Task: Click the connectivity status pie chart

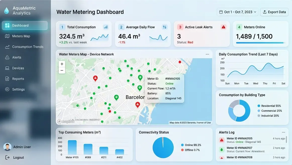Action: click(163, 147)
